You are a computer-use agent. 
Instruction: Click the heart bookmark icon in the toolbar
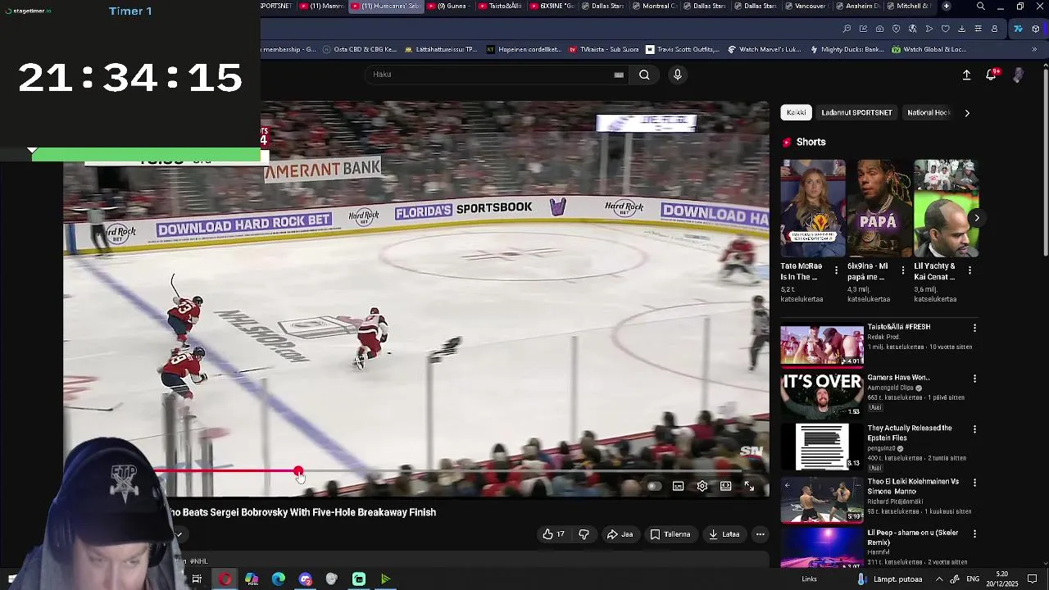(x=945, y=29)
